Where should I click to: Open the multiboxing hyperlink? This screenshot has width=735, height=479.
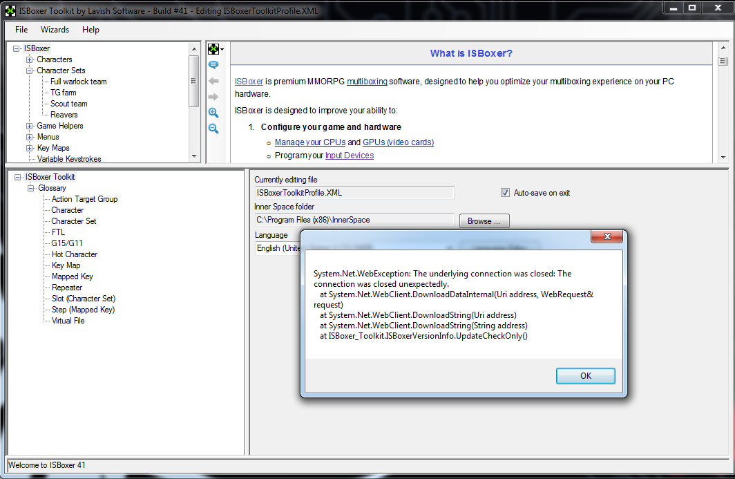click(x=367, y=81)
